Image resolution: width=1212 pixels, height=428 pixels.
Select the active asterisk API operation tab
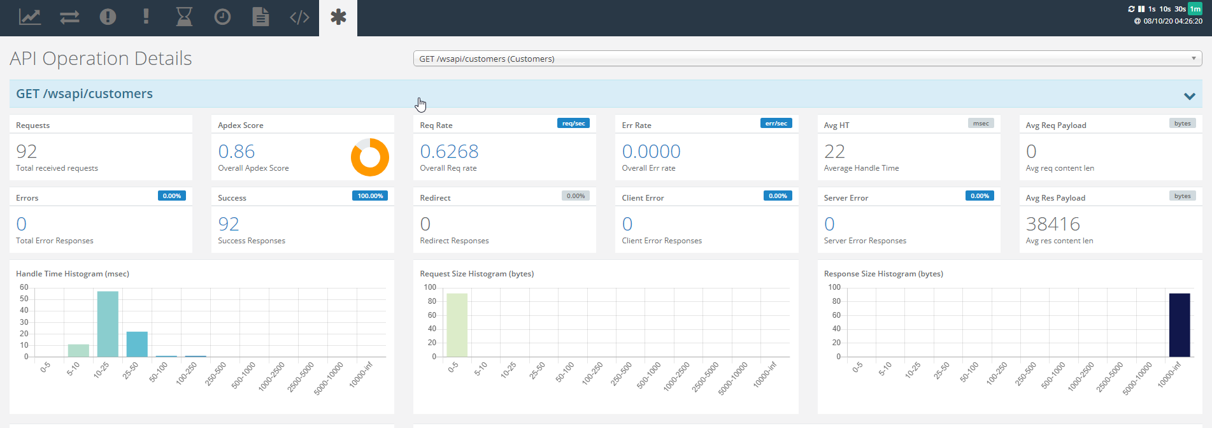point(338,17)
